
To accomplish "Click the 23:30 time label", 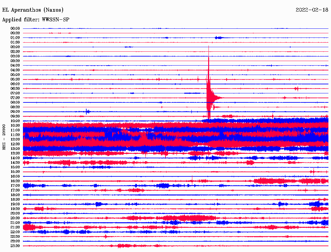I will tap(15, 246).
